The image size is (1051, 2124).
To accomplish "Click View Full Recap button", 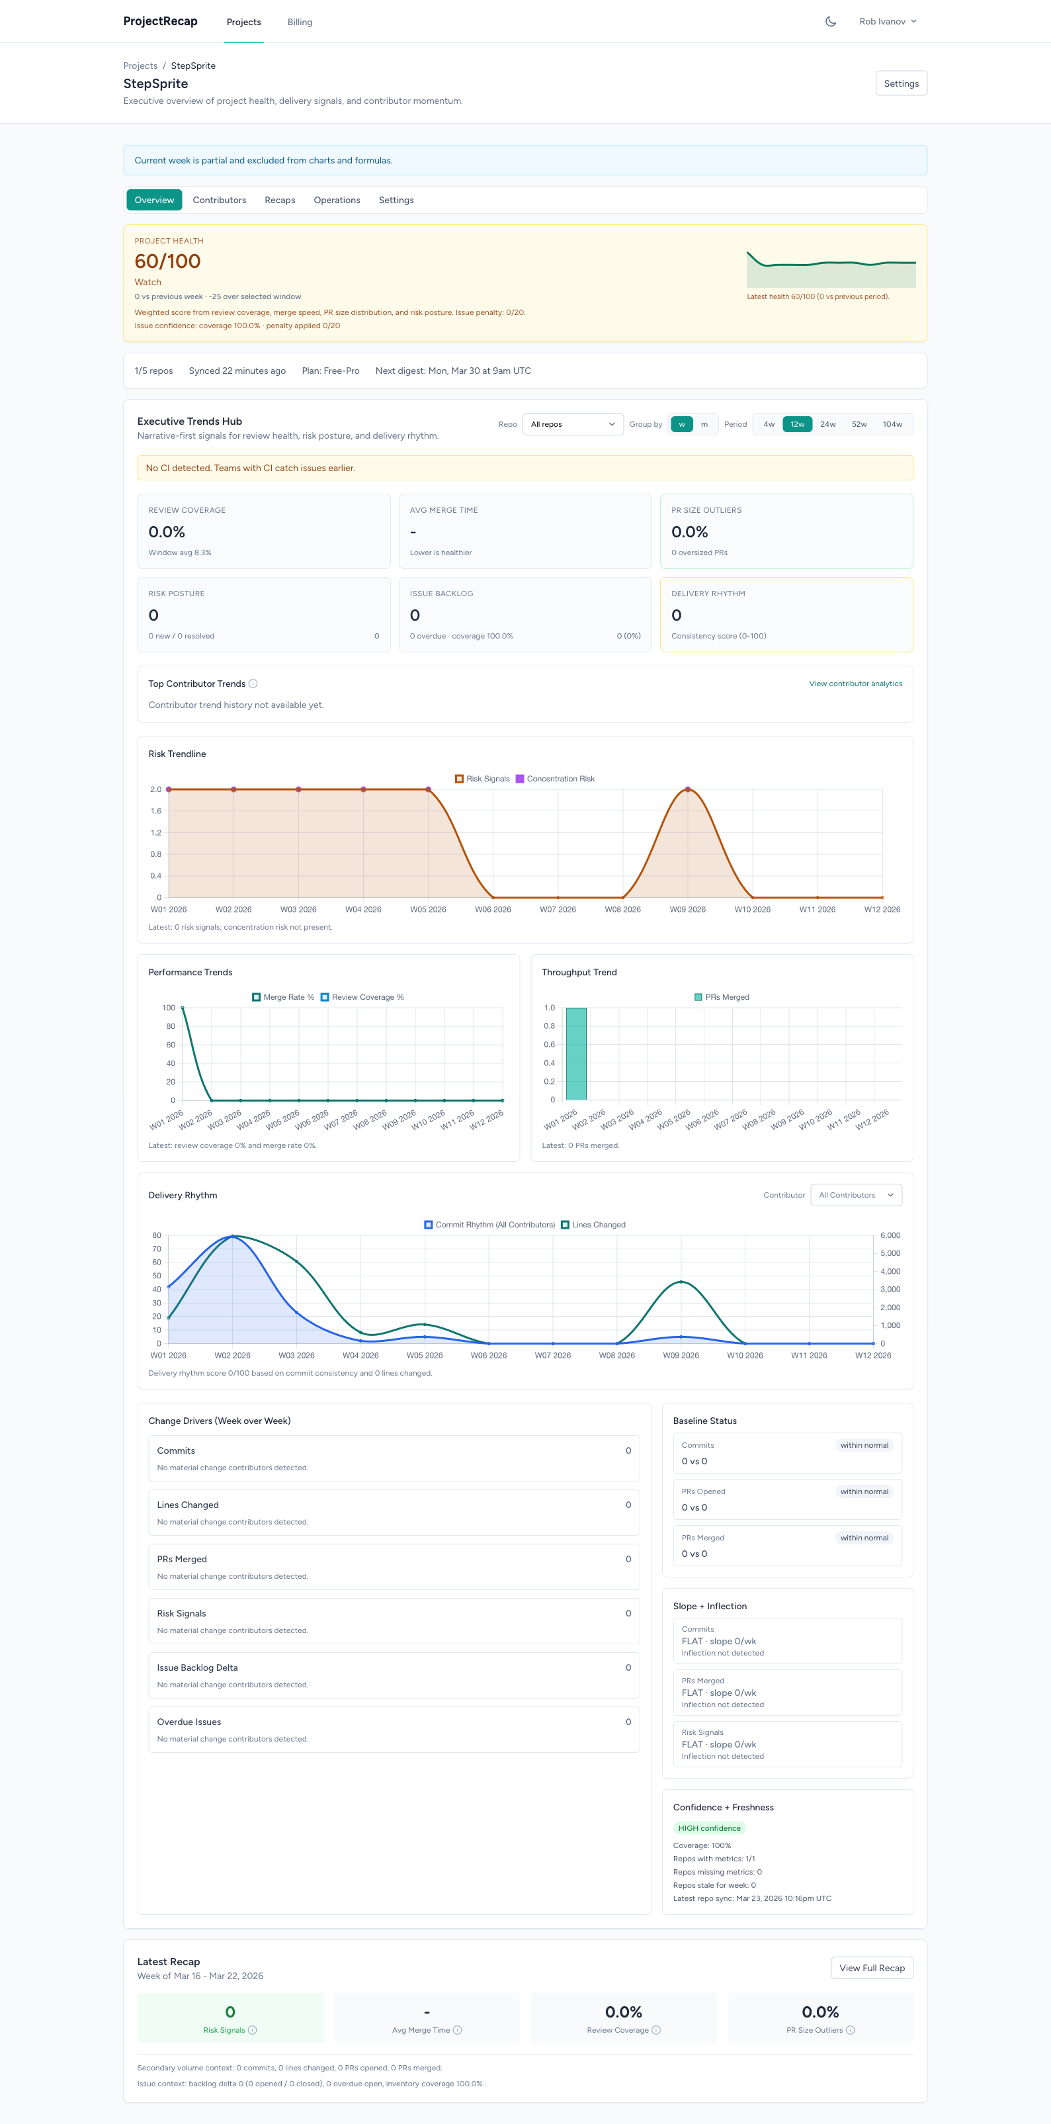I will (x=871, y=1968).
